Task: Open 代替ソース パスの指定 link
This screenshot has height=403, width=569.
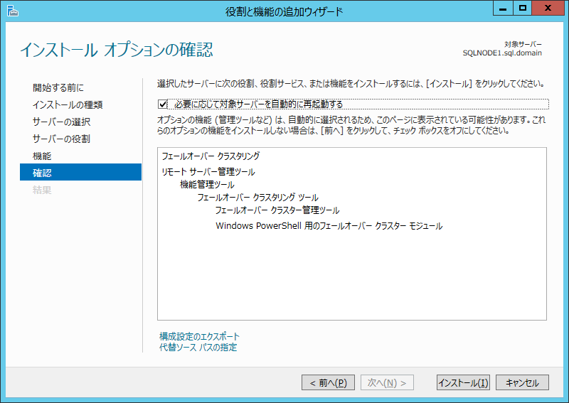Action: click(198, 348)
